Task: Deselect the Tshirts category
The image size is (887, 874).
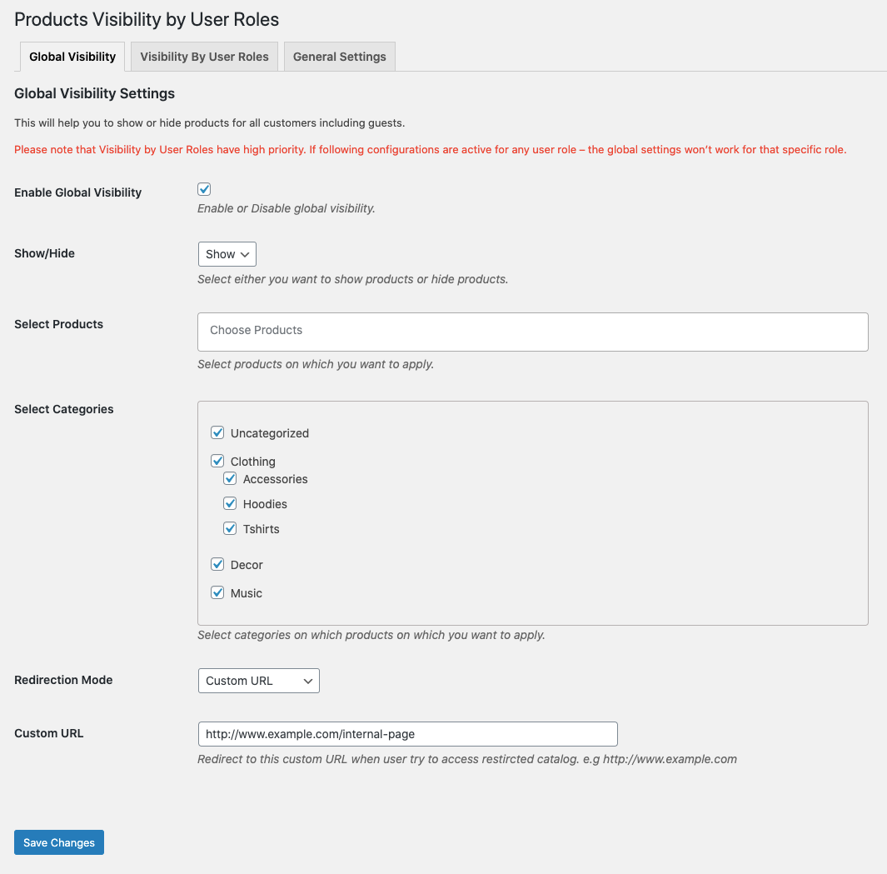Action: click(x=230, y=528)
